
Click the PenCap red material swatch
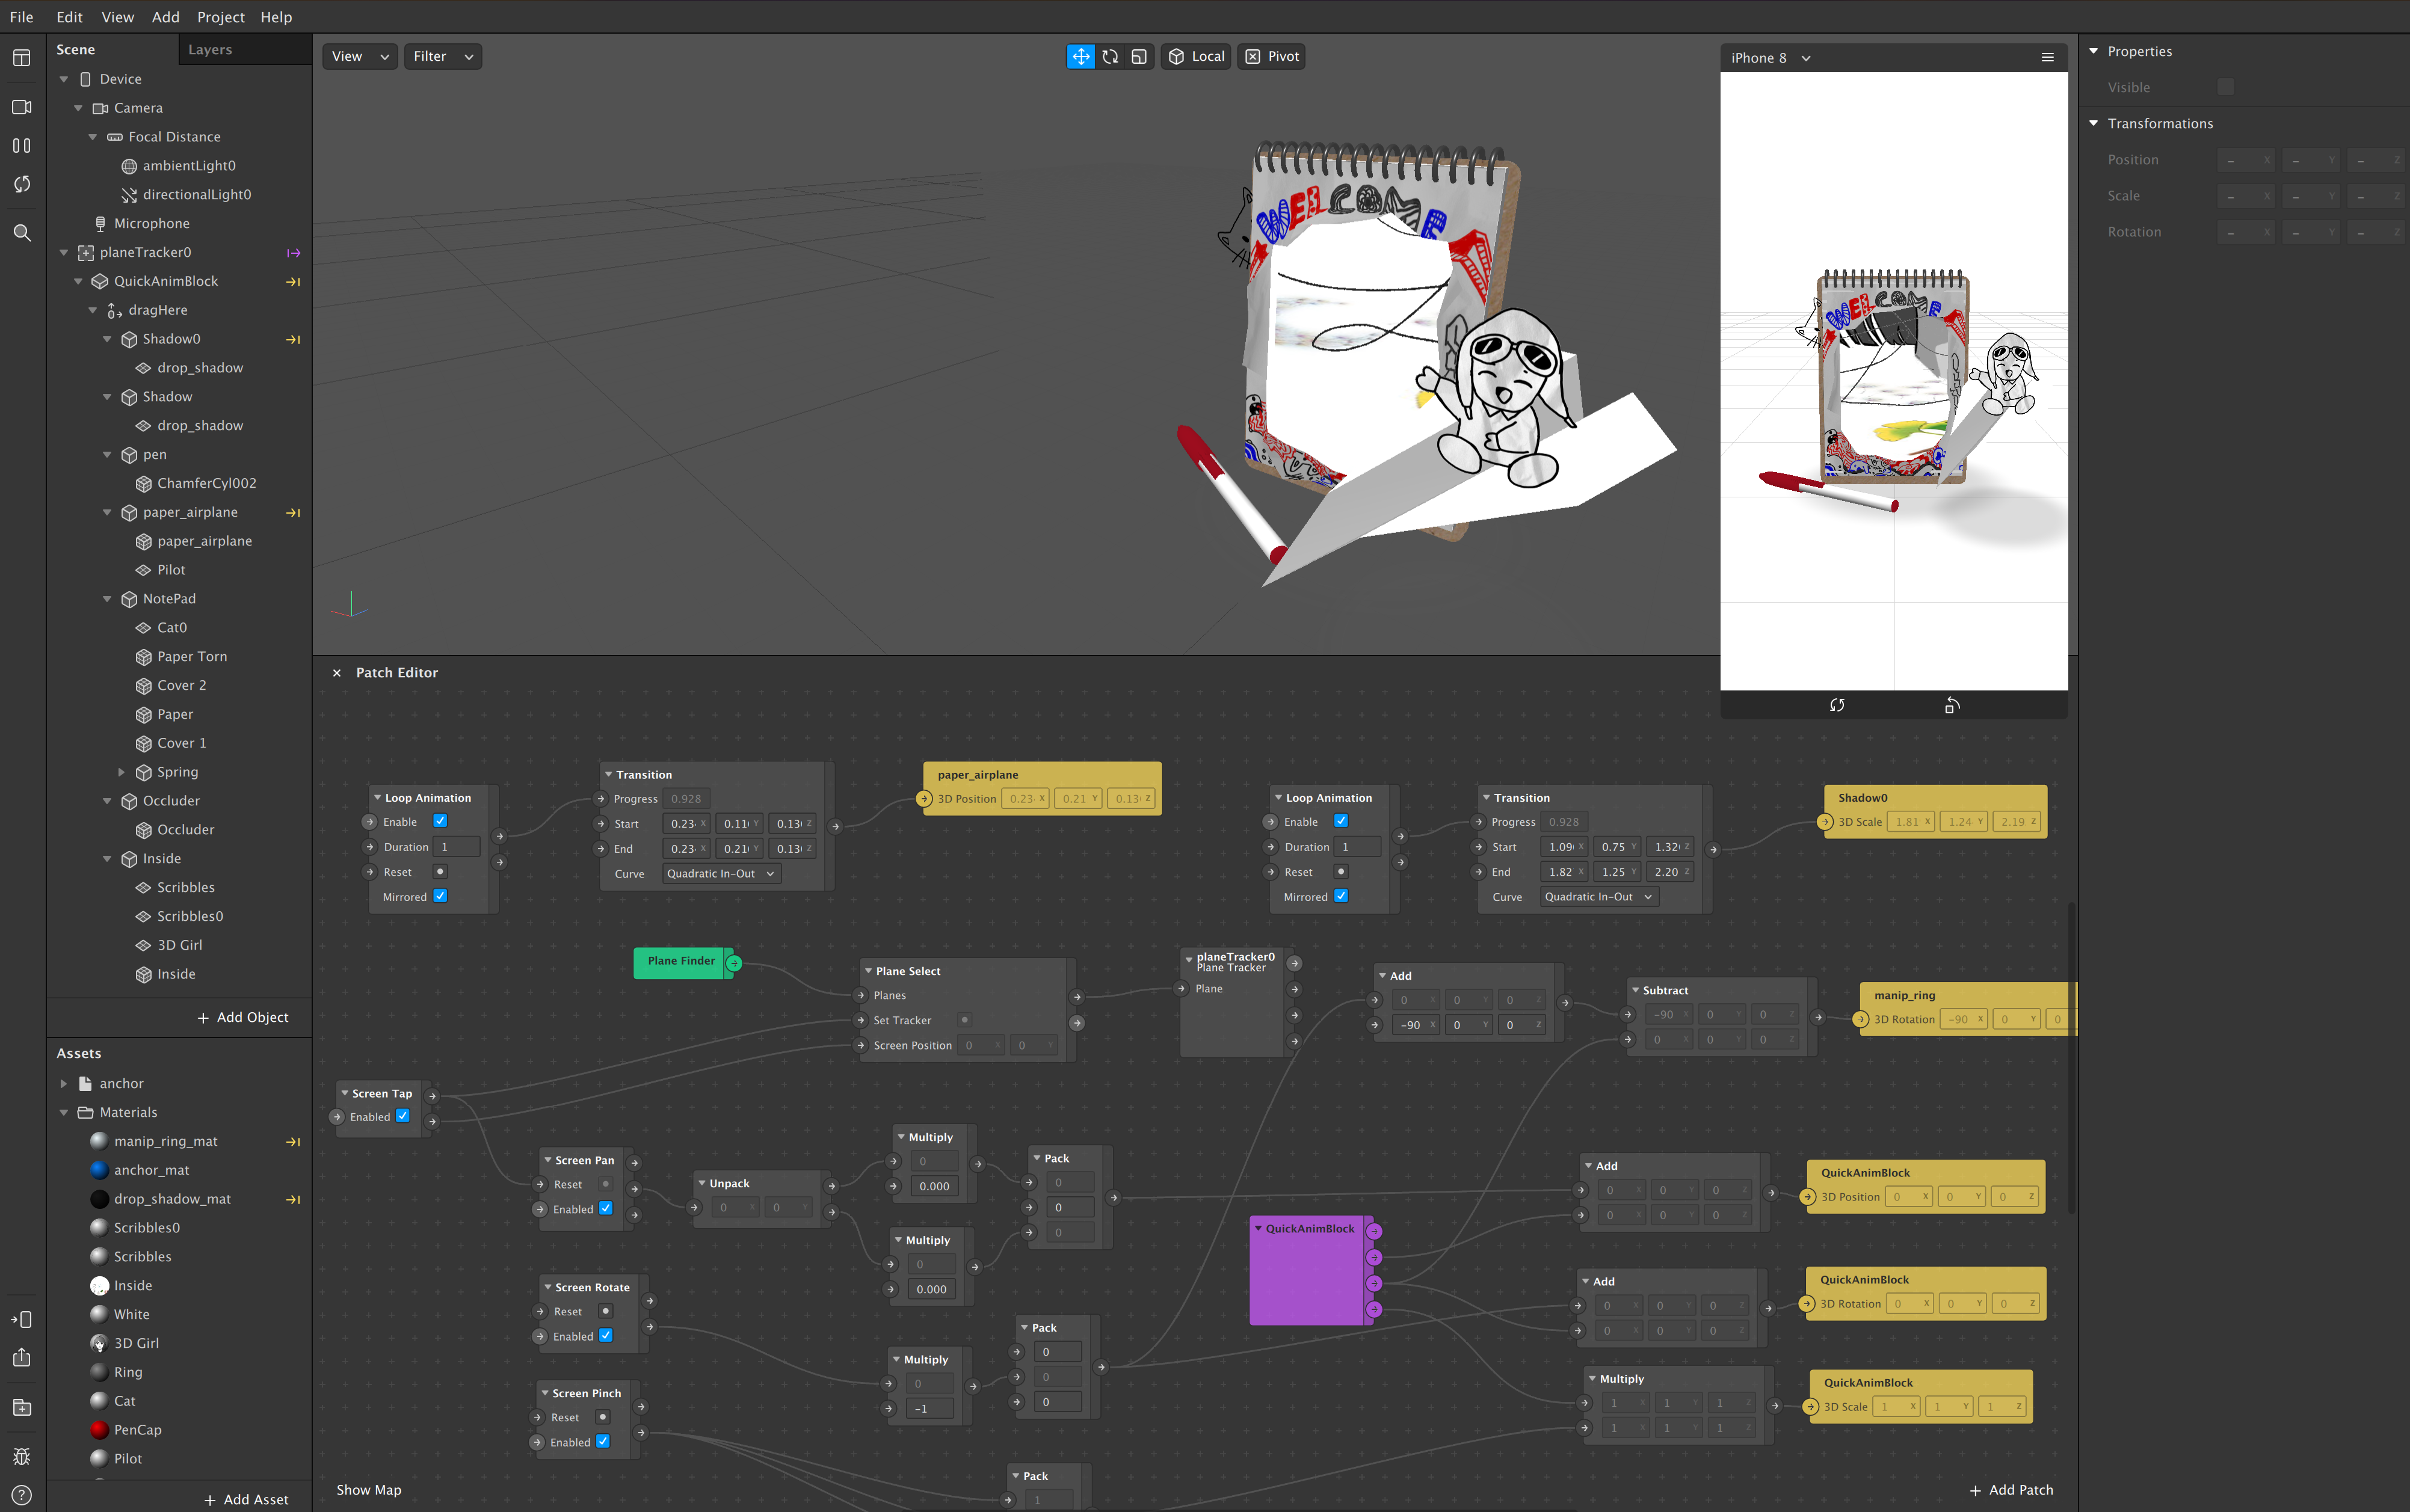click(99, 1430)
